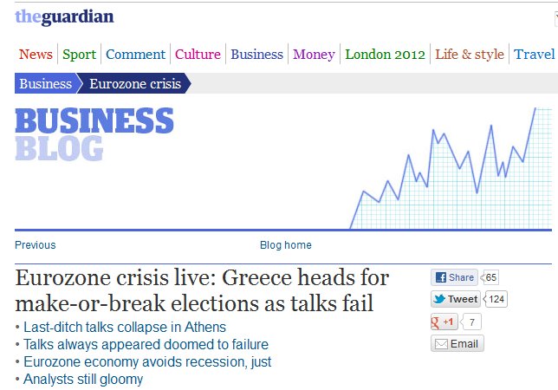Viewport: 558px width, 390px height.
Task: Select the Culture menu item
Action: click(x=198, y=55)
